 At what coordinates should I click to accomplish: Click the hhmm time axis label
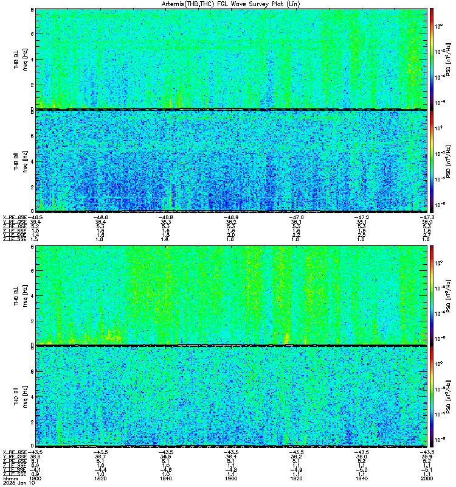9,478
